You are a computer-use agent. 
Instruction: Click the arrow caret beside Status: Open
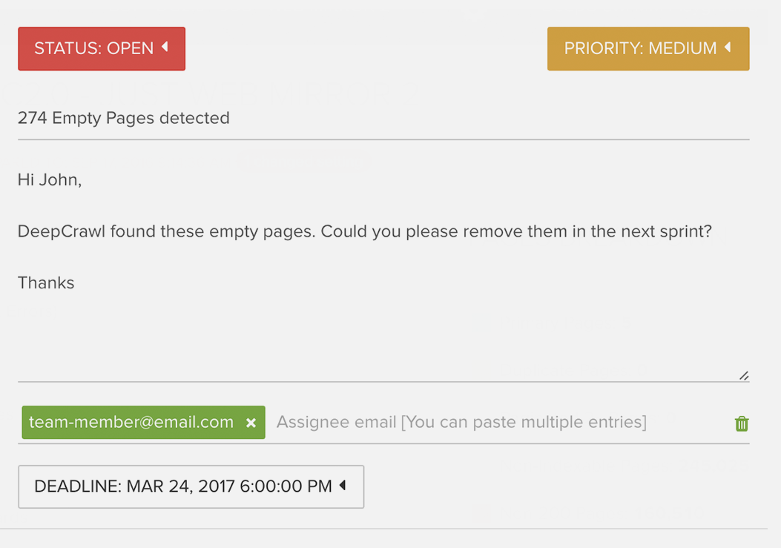pyautogui.click(x=165, y=47)
